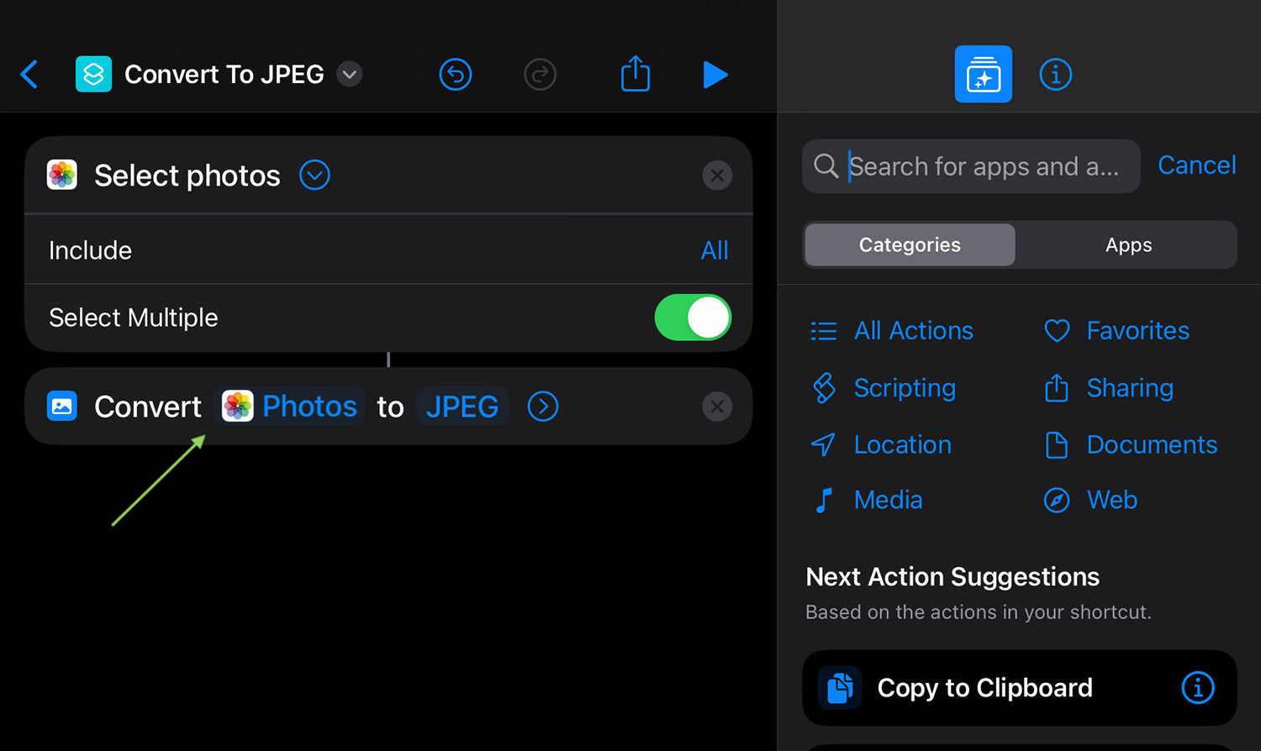Remove the Convert action
The height and width of the screenshot is (751, 1261).
(x=717, y=407)
